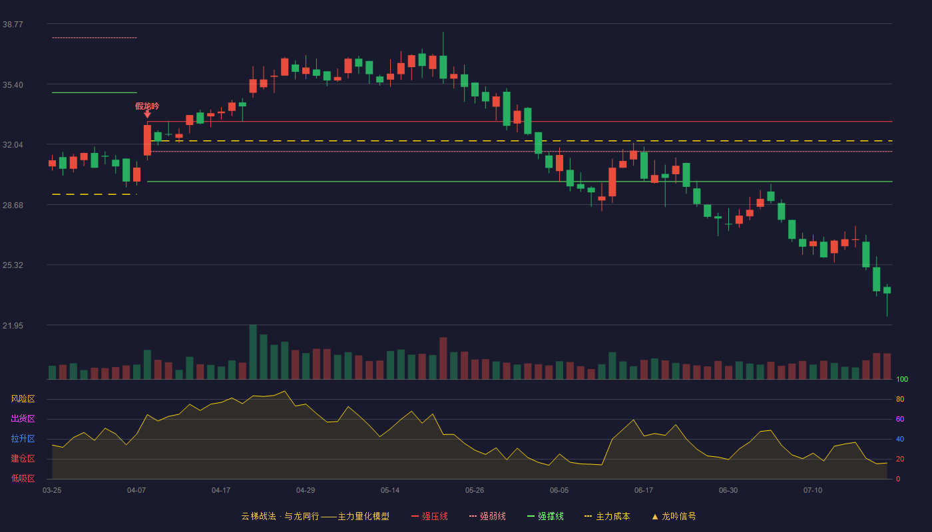Hide the 主力成本 dashed line series

point(607,516)
